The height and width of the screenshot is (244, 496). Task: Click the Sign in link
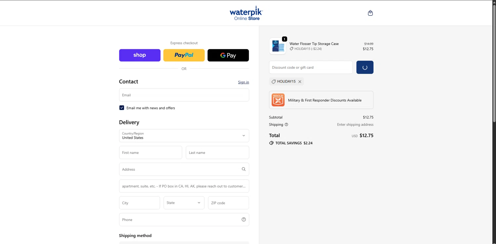243,82
